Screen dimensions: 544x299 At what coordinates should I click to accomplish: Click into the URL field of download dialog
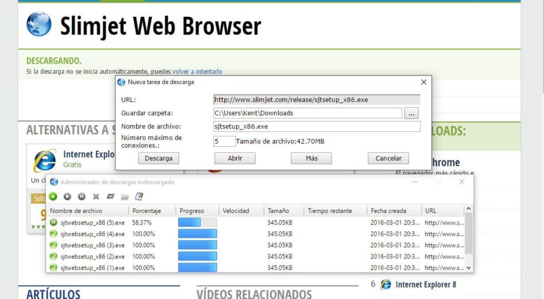[x=317, y=100]
